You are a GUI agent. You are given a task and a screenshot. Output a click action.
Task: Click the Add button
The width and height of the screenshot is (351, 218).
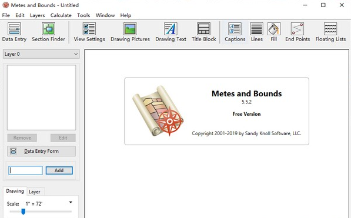(x=59, y=170)
